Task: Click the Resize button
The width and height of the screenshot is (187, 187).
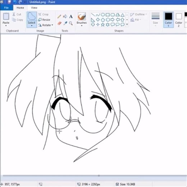Action: (x=44, y=20)
